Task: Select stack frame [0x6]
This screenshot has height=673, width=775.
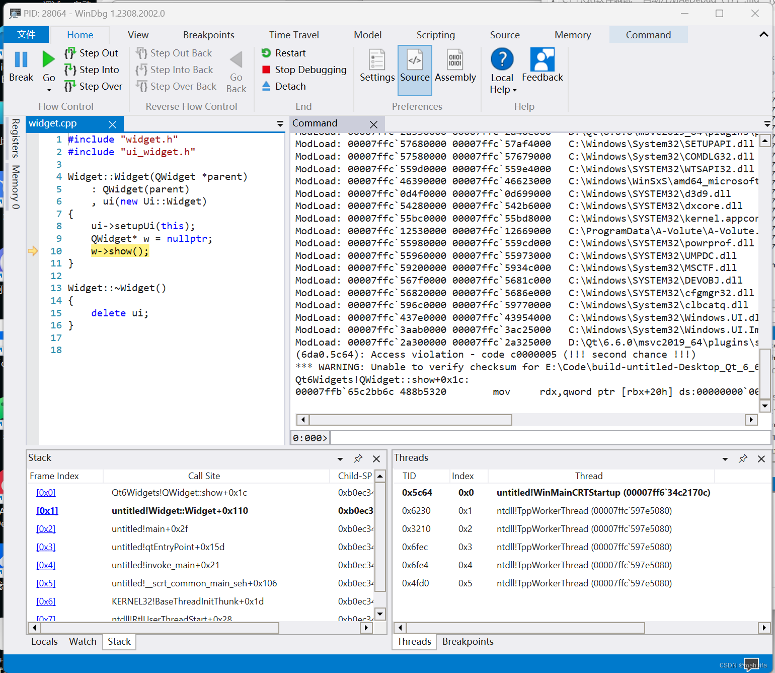Action: click(46, 601)
